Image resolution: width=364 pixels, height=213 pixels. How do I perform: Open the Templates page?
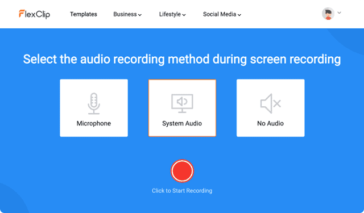pyautogui.click(x=84, y=14)
